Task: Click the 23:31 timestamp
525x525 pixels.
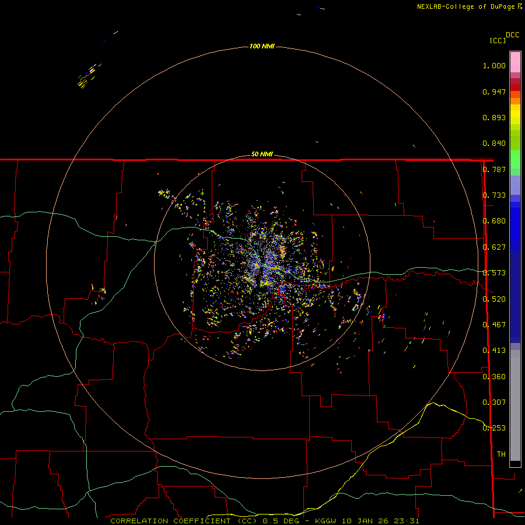Action: point(405,521)
